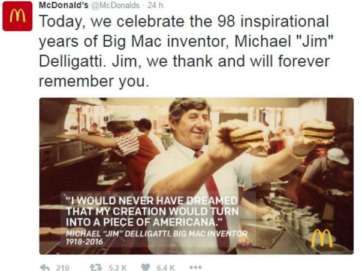Like the tweet with the heart icon
362x271 pixels.
146,267
